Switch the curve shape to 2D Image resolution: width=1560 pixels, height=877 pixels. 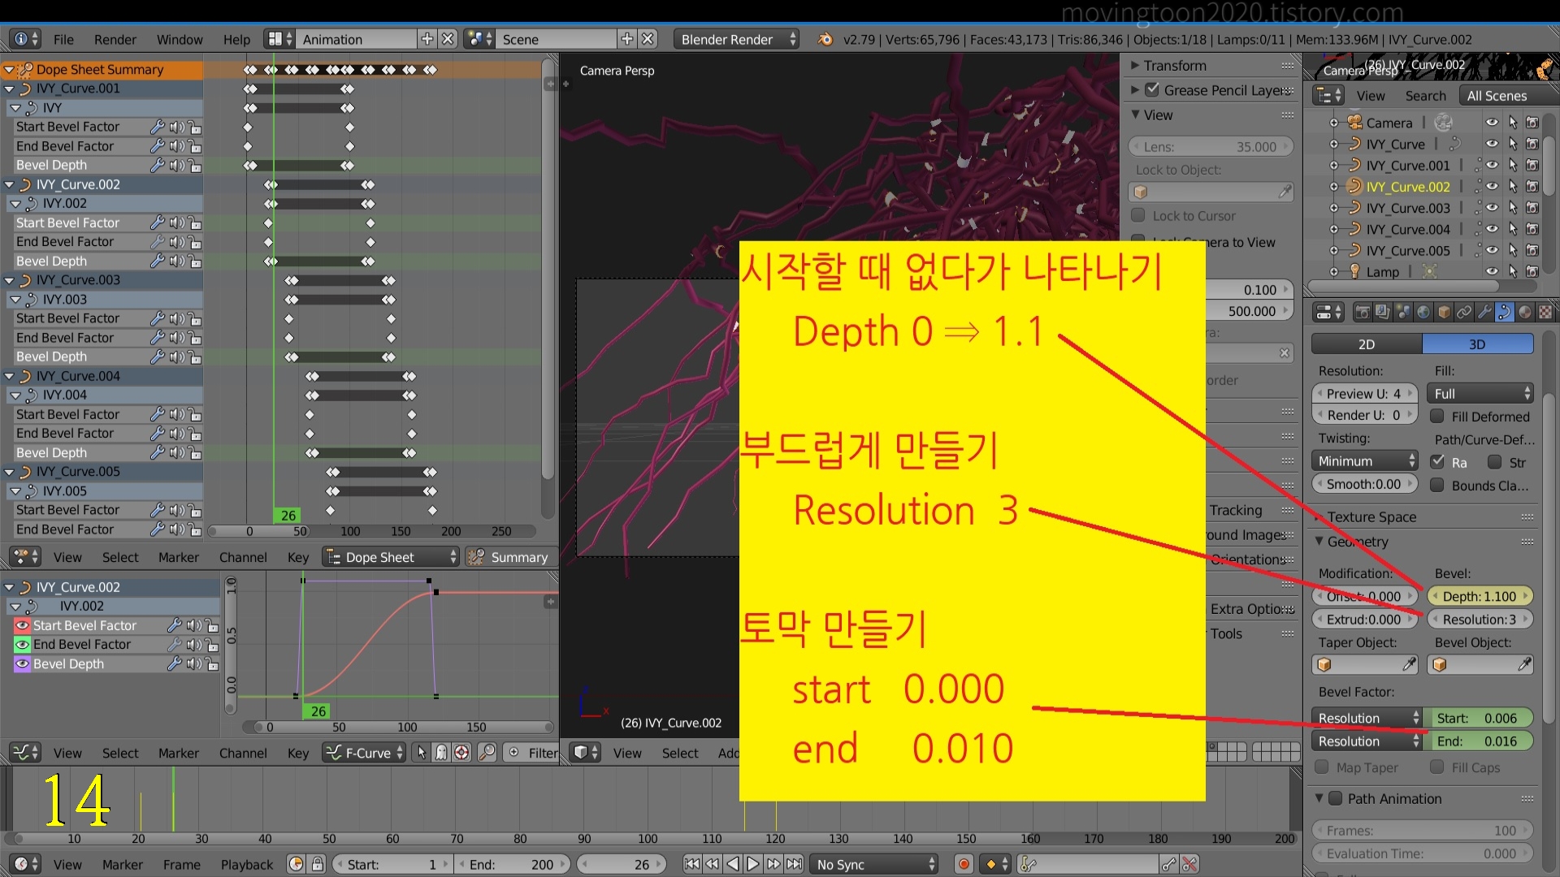pos(1367,344)
